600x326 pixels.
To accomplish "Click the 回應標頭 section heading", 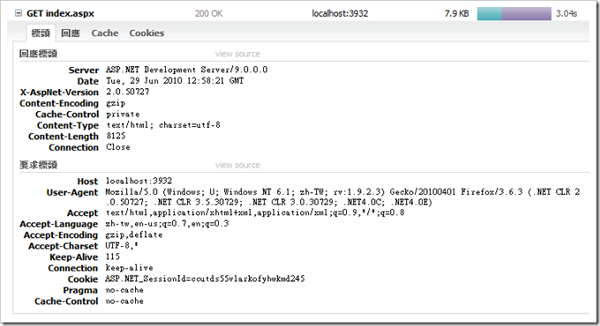I will pyautogui.click(x=38, y=54).
